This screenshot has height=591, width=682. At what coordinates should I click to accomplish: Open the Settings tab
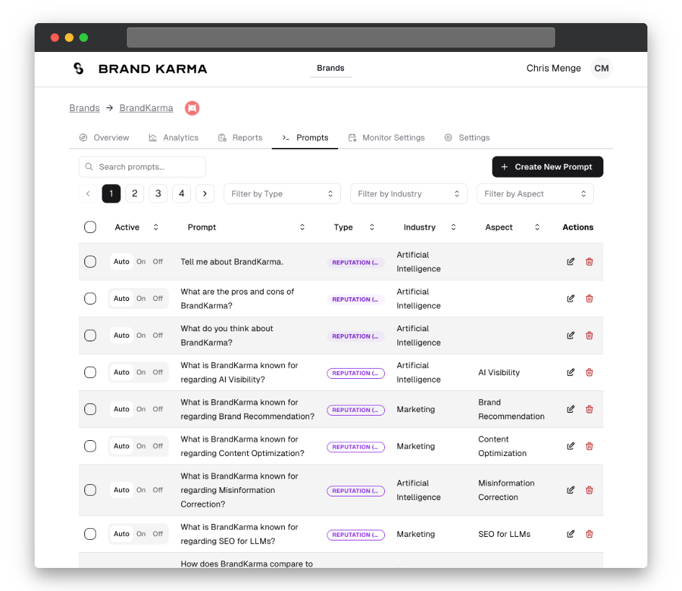click(x=467, y=138)
